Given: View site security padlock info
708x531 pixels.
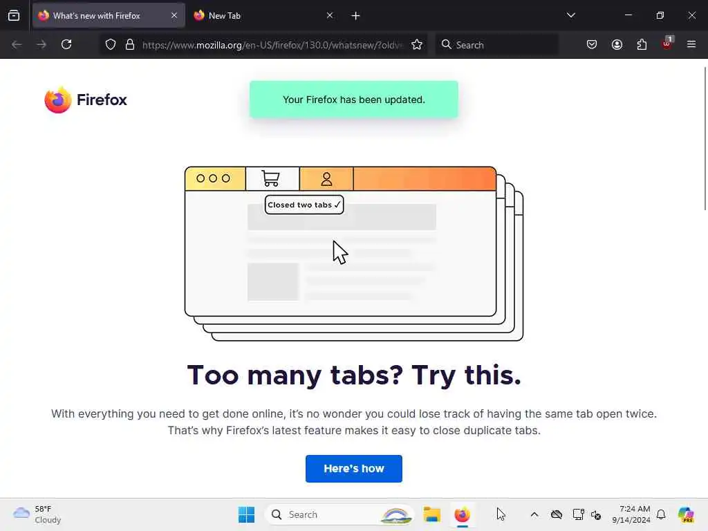Looking at the screenshot, I should [130, 45].
